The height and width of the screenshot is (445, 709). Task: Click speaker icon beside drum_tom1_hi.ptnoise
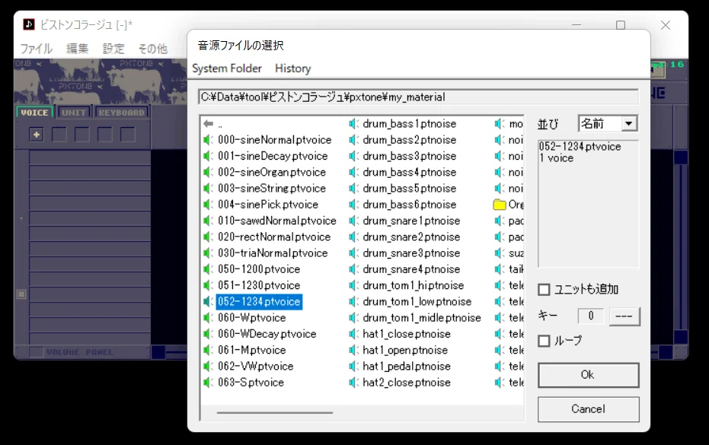click(353, 285)
